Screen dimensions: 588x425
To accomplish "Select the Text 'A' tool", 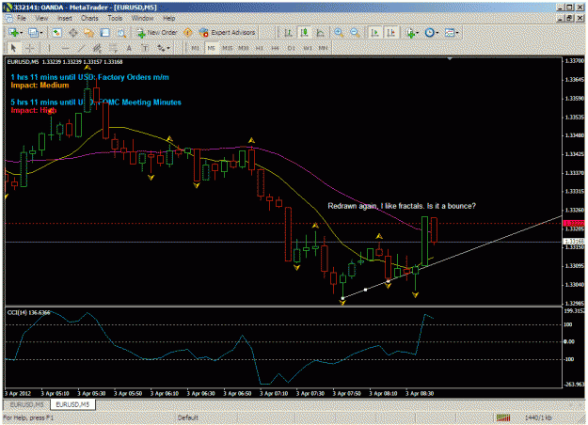I will tap(129, 48).
